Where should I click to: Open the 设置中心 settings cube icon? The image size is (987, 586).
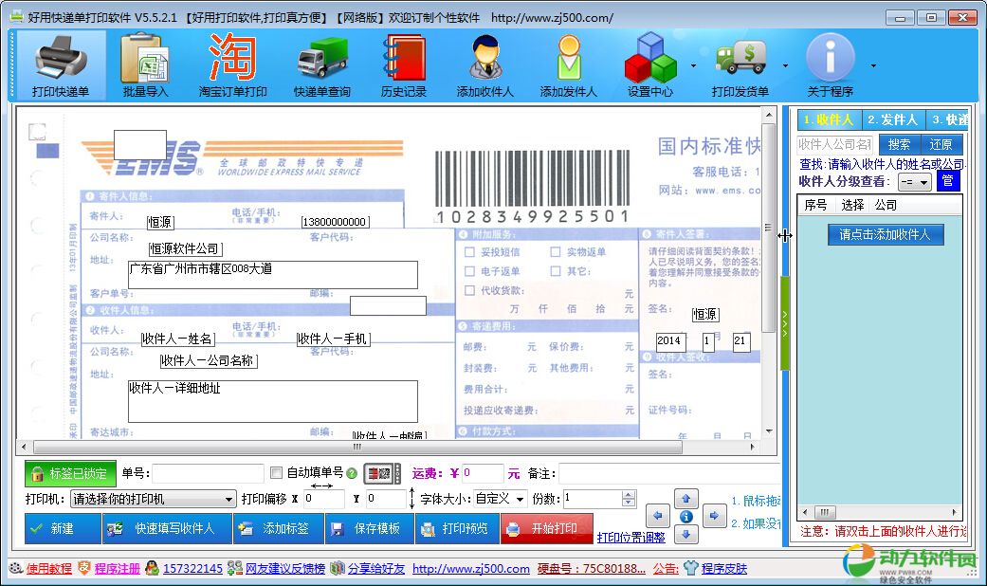pos(649,65)
